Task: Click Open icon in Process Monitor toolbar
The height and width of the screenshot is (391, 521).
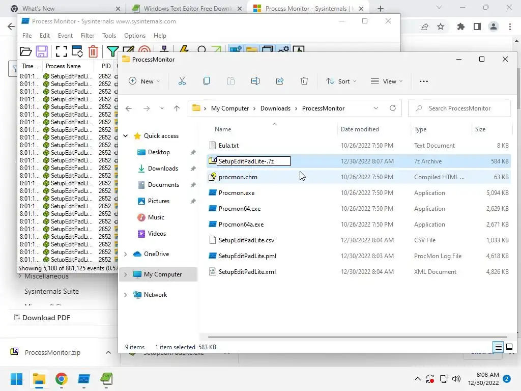Action: pos(25,51)
